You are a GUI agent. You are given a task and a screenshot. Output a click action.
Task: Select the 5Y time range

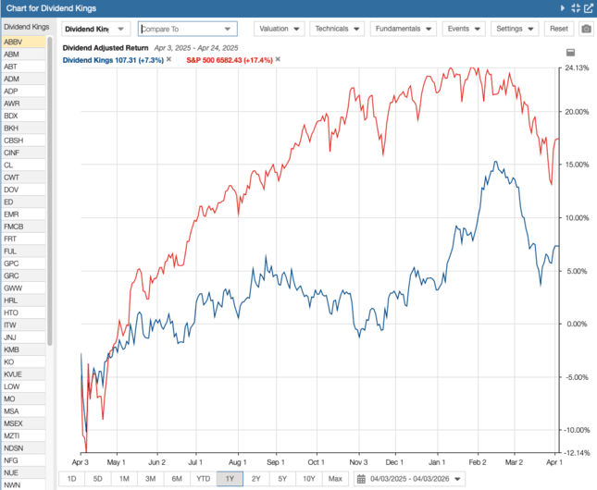282,479
